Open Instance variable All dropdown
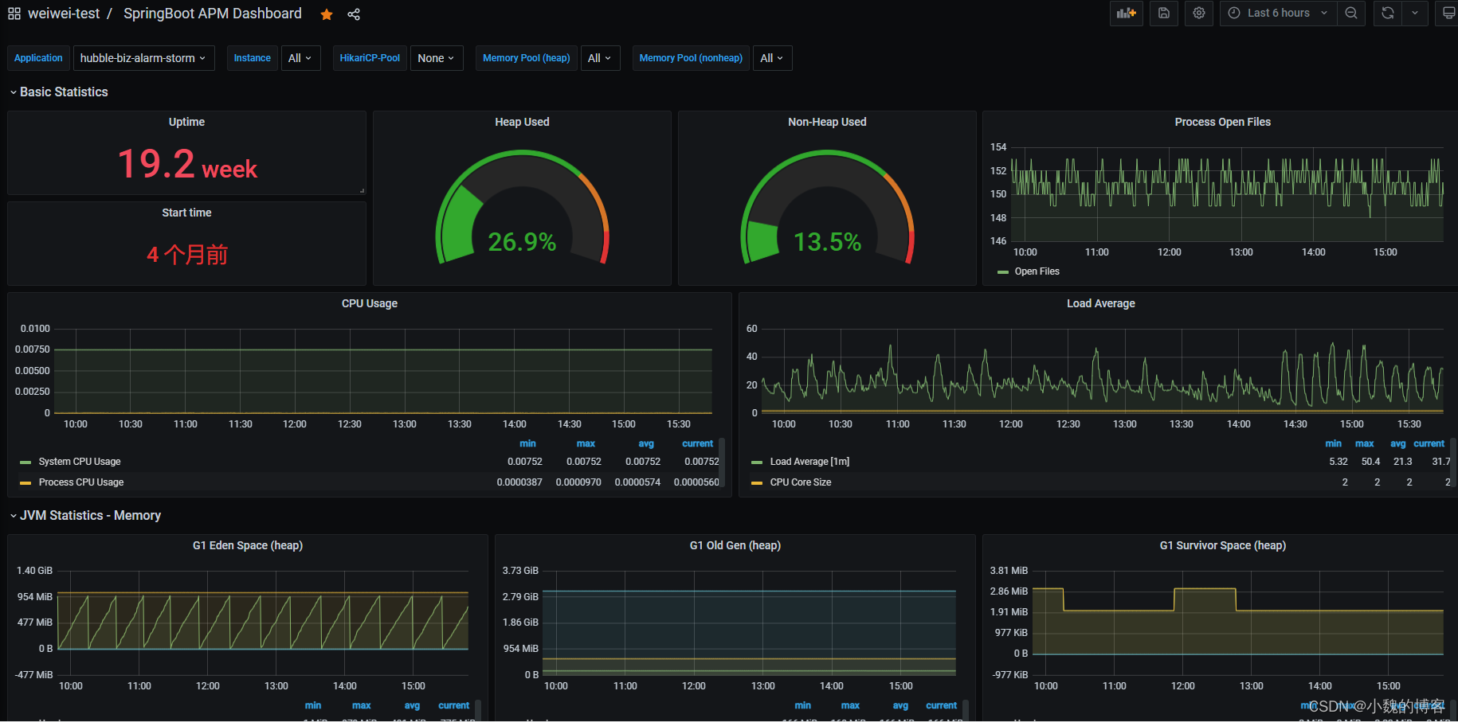 [300, 58]
